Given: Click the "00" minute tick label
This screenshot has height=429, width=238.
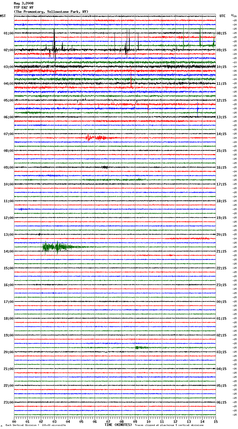Looking at the screenshot, I should pos(14,421).
